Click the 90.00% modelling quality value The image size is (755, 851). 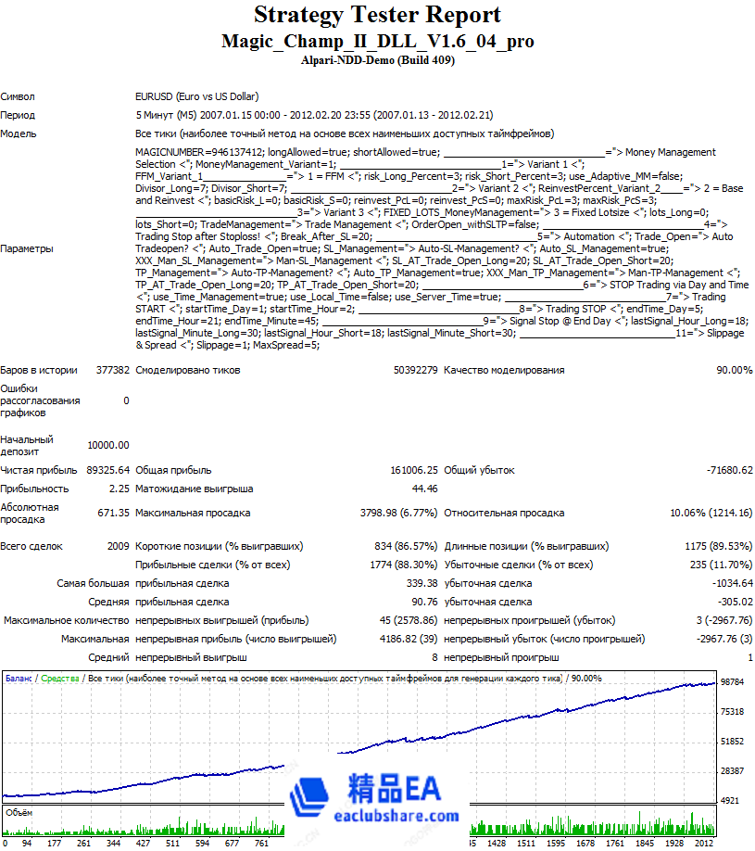pos(734,370)
